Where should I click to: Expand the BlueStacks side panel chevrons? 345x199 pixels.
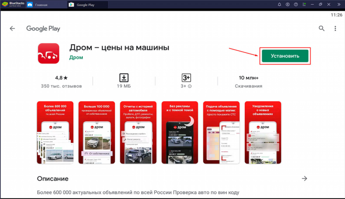coord(339,5)
